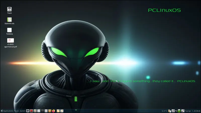Click the 8 °C weather applet
The height and width of the screenshot is (113, 201).
165,111
